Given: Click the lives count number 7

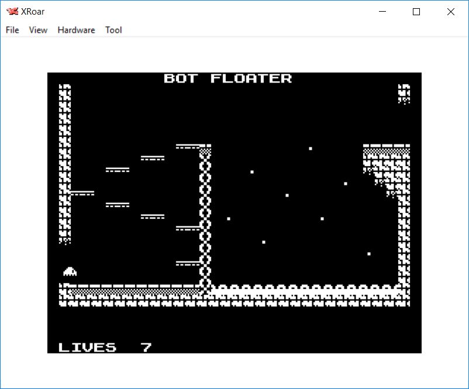Looking at the screenshot, I should coord(146,347).
